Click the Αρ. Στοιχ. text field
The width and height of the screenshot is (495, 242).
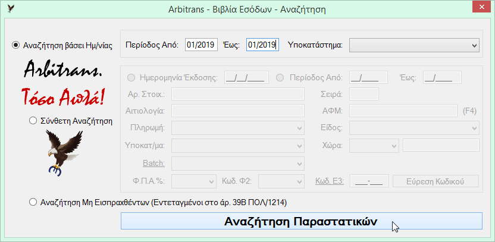tap(238, 94)
